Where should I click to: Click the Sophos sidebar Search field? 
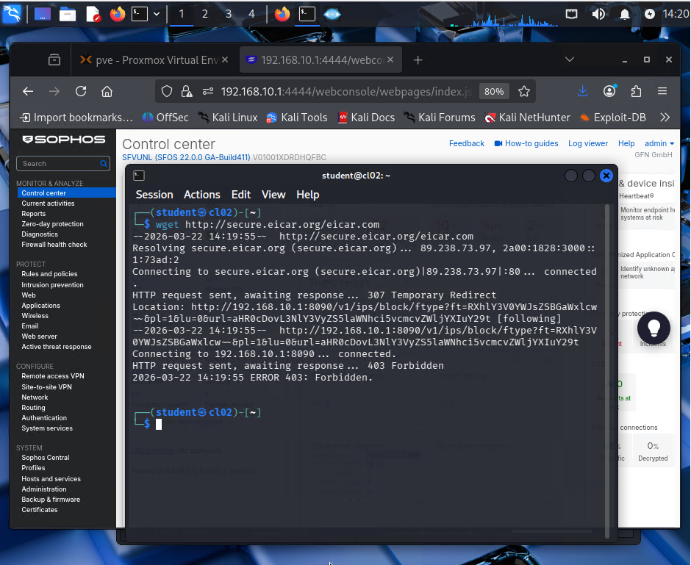(x=60, y=163)
